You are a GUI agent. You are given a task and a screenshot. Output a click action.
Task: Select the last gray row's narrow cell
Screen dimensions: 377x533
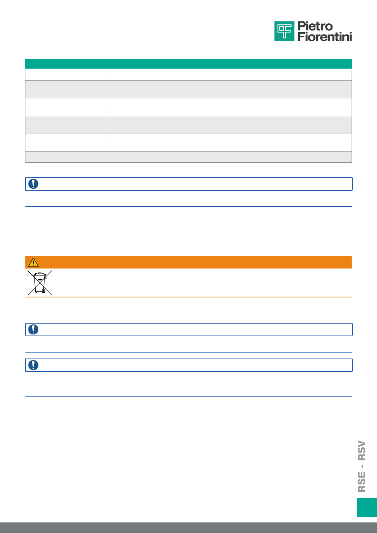(x=67, y=157)
